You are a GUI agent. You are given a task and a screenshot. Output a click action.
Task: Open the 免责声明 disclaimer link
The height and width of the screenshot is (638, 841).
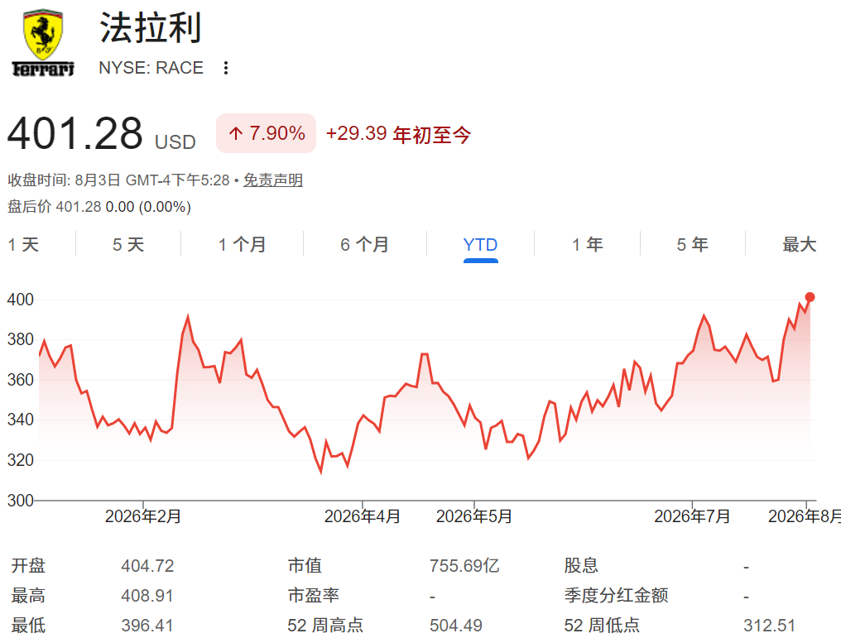pos(273,180)
